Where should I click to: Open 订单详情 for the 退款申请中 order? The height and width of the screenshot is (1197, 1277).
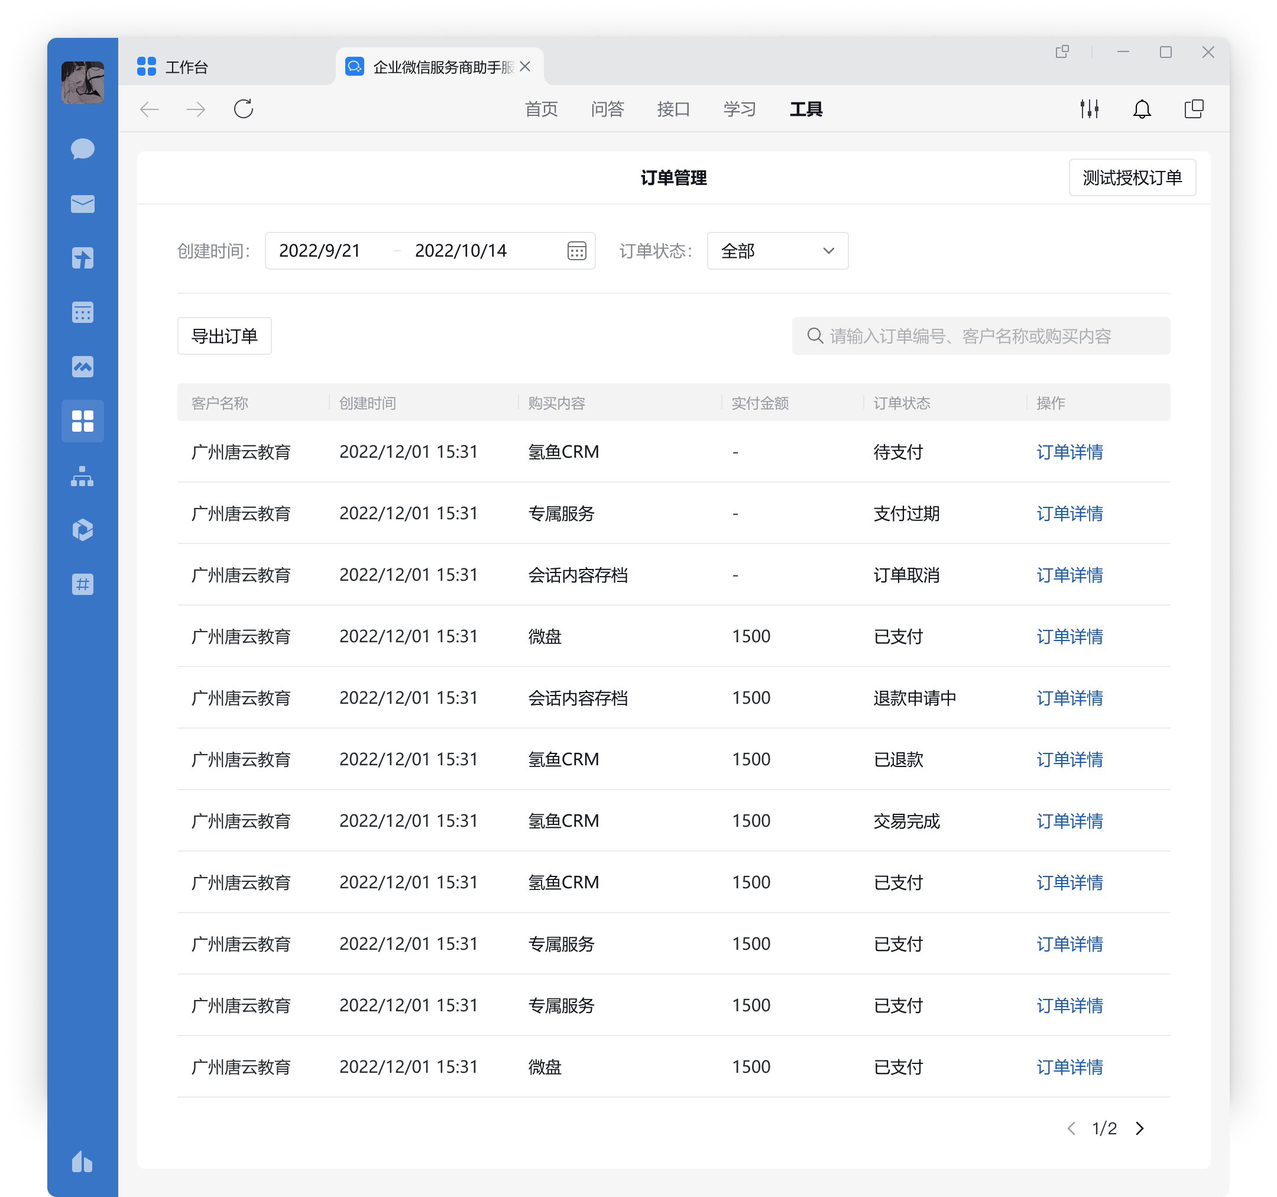tap(1069, 698)
